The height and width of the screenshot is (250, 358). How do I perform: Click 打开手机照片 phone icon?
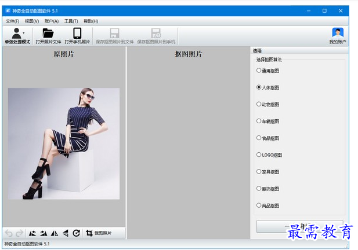77,33
